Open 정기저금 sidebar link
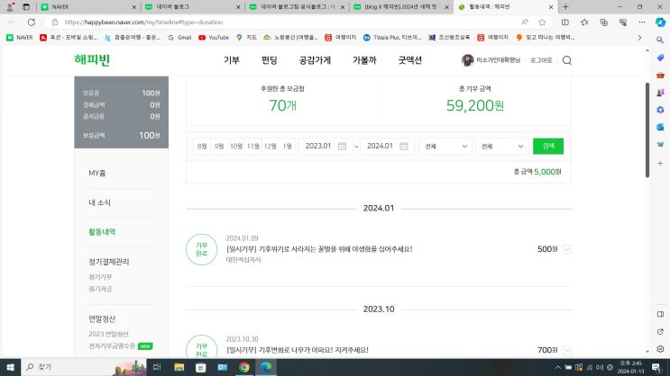The width and height of the screenshot is (670, 376). 100,289
